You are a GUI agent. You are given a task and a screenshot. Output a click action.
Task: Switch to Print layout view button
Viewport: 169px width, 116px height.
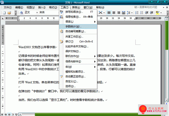(x=9, y=114)
